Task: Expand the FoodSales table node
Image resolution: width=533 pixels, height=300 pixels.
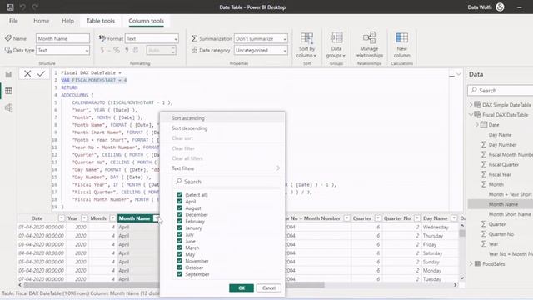Action: click(471, 263)
